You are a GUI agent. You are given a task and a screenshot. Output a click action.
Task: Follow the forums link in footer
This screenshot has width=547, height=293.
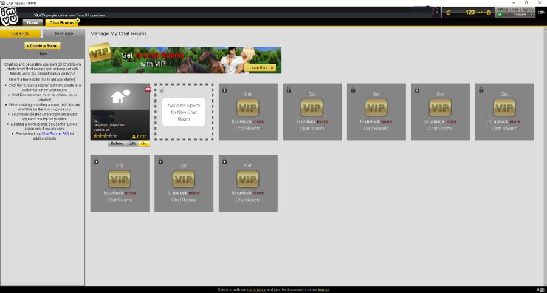click(x=323, y=289)
